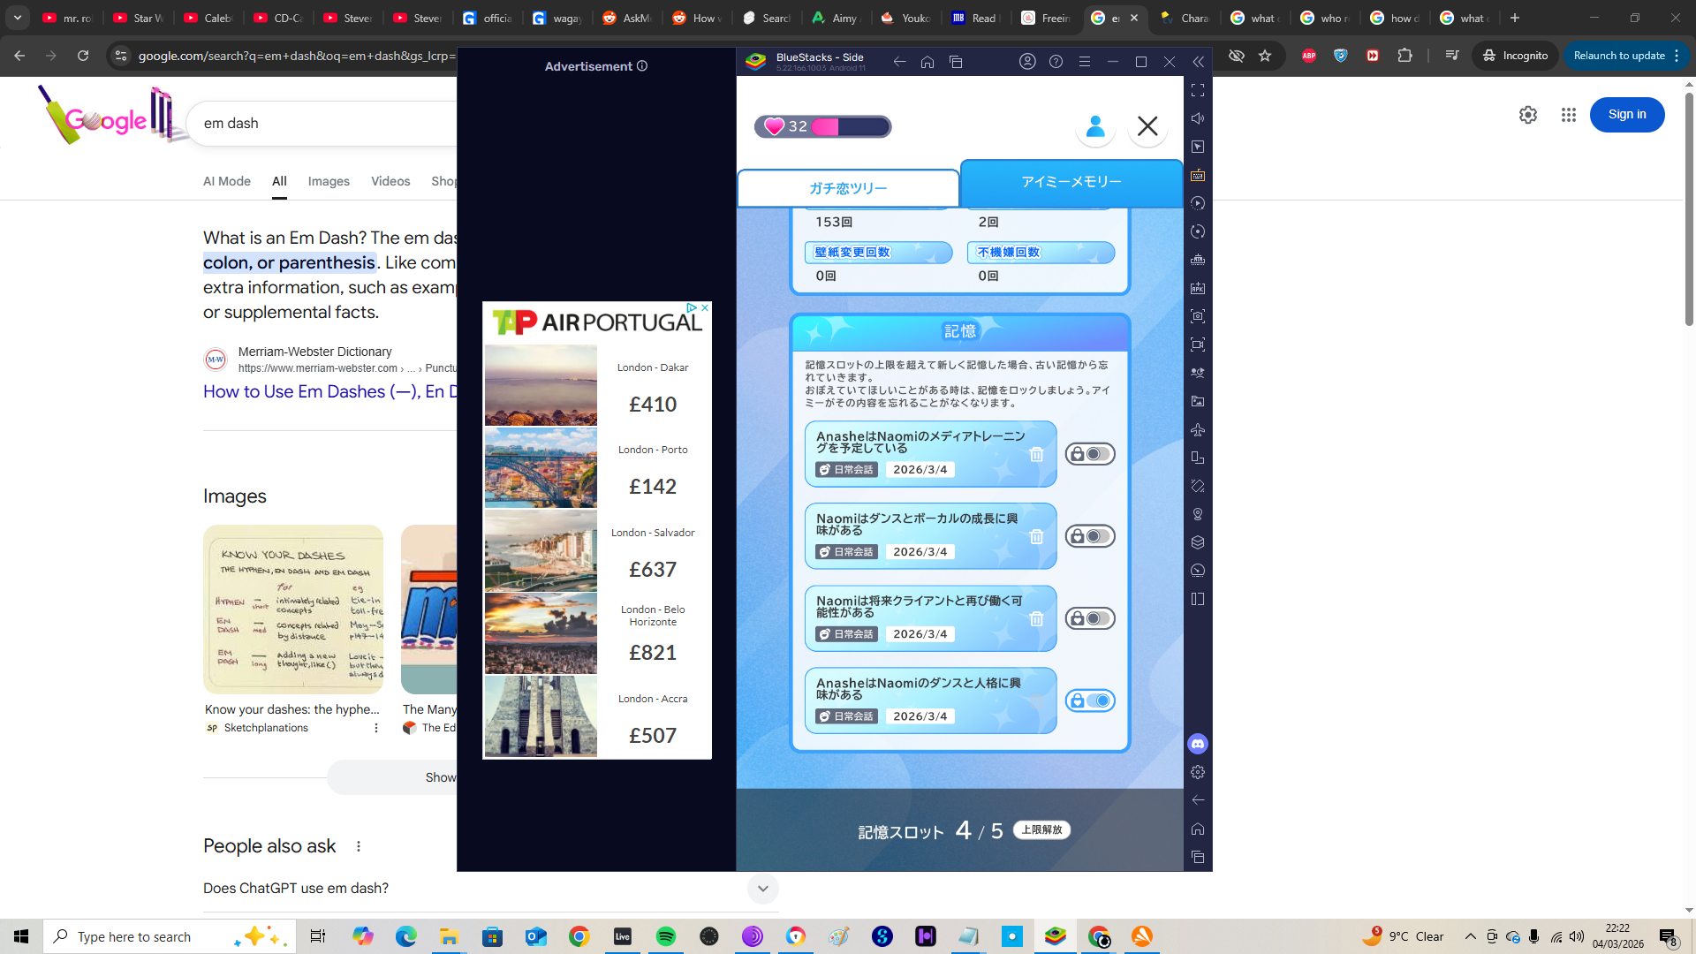Toggle lock for '将来クライアント' memory
This screenshot has height=954, width=1696.
point(1090,618)
